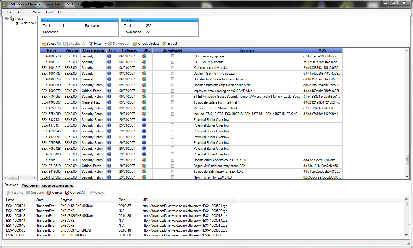This screenshot has width=413, height=248.
Task: Click the Check Update toolbar icon
Action: point(135,44)
